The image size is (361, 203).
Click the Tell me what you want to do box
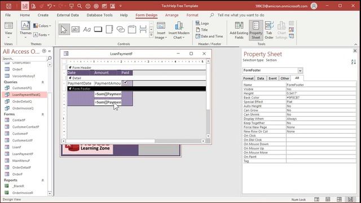click(x=241, y=15)
